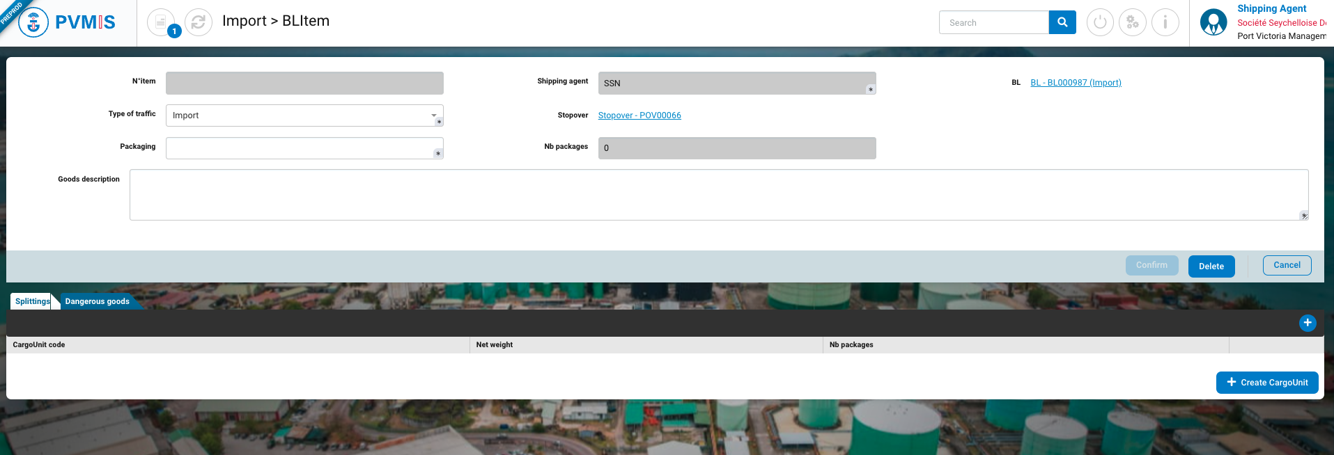
Task: Click the PVMIS anchor logo
Action: tap(33, 22)
